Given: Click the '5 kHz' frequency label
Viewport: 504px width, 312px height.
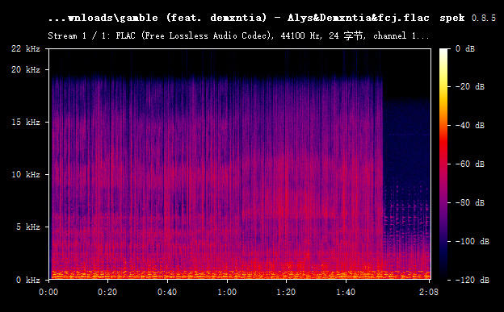Looking at the screenshot, I should point(28,227).
